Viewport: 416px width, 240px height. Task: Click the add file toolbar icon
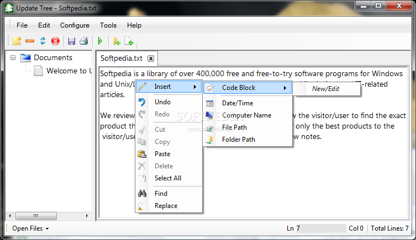129,41
